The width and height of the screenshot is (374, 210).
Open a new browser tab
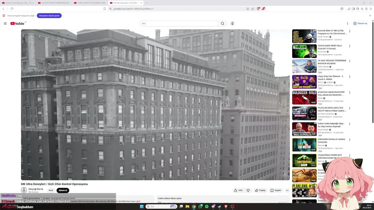click(x=147, y=3)
